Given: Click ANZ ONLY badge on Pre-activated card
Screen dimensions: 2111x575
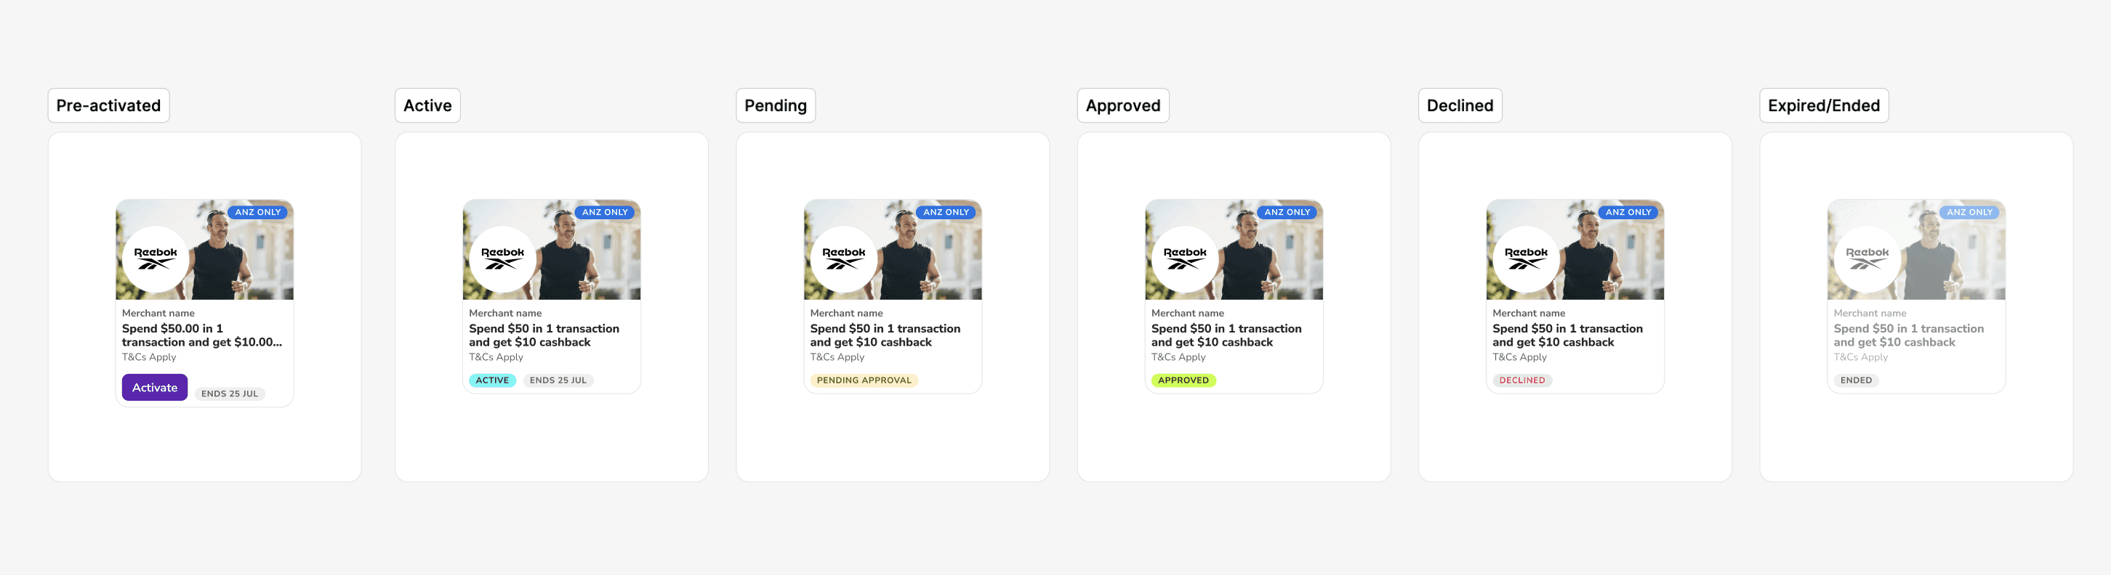Looking at the screenshot, I should [257, 212].
